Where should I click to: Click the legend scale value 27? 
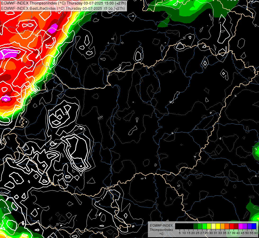click(x=202, y=233)
